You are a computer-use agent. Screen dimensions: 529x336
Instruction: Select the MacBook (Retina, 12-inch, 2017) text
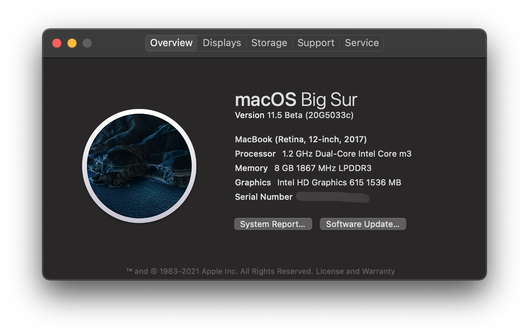tap(301, 139)
